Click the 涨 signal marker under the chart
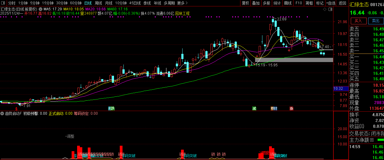The image size is (384, 160). point(292,108)
